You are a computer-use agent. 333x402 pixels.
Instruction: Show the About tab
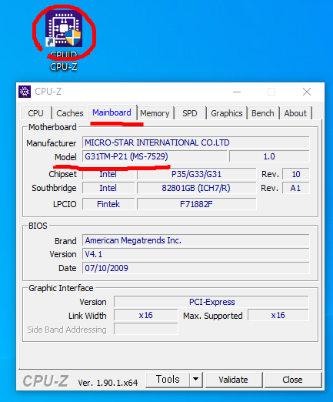pyautogui.click(x=295, y=113)
